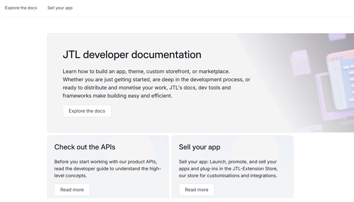Click 'high-level concepts' text in APIs card
354x202 pixels.
(x=70, y=175)
